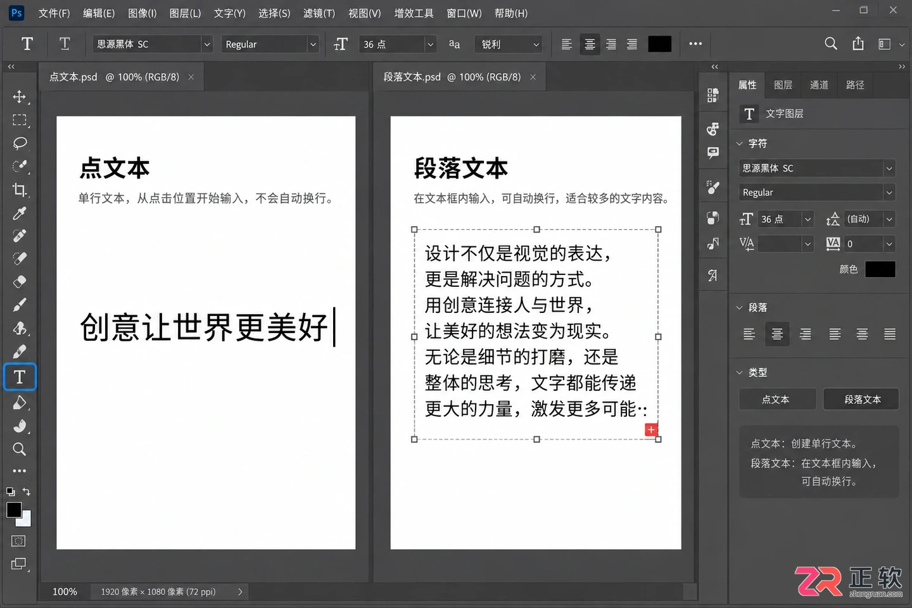This screenshot has height=608, width=912.
Task: Open the search icon in options bar
Action: point(831,44)
